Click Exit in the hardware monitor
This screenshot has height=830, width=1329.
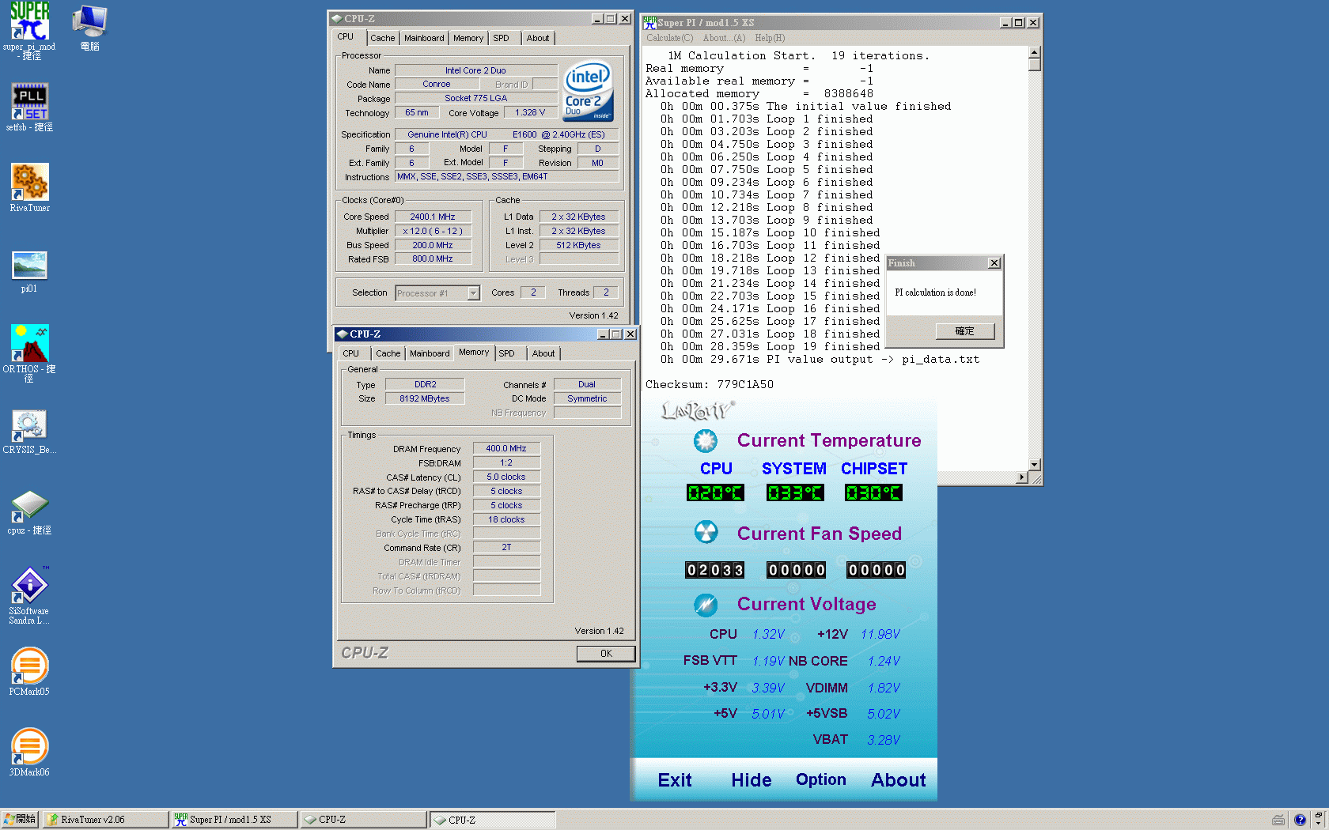[x=675, y=780]
